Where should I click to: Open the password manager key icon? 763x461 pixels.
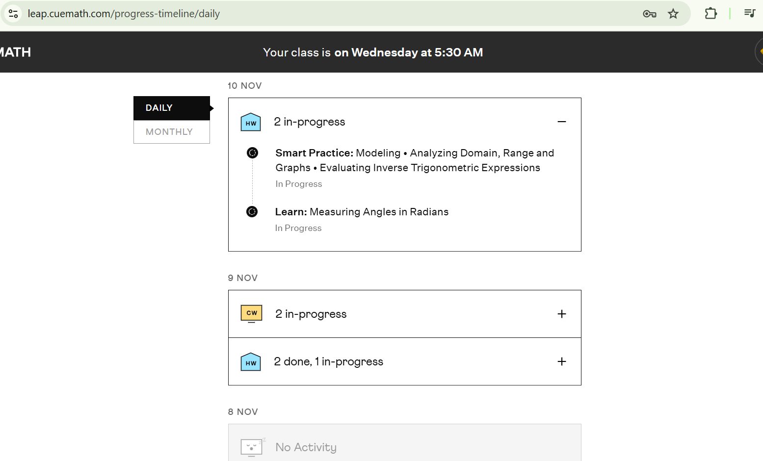(649, 14)
